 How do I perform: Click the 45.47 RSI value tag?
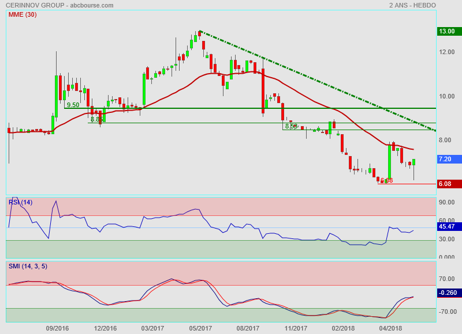[x=449, y=226]
